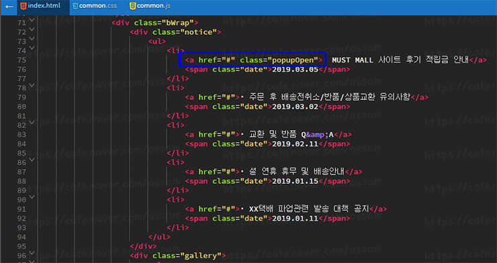Click the back arrow icon in the tab bar

click(x=9, y=6)
